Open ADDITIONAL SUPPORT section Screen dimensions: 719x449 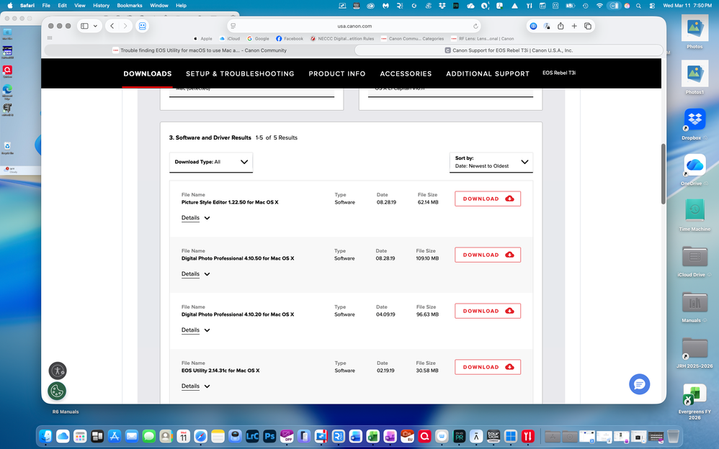tap(488, 74)
